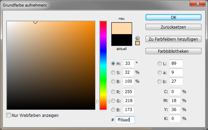Select the H hue radio button
Image resolution: width=208 pixels, height=130 pixels.
(x=113, y=63)
